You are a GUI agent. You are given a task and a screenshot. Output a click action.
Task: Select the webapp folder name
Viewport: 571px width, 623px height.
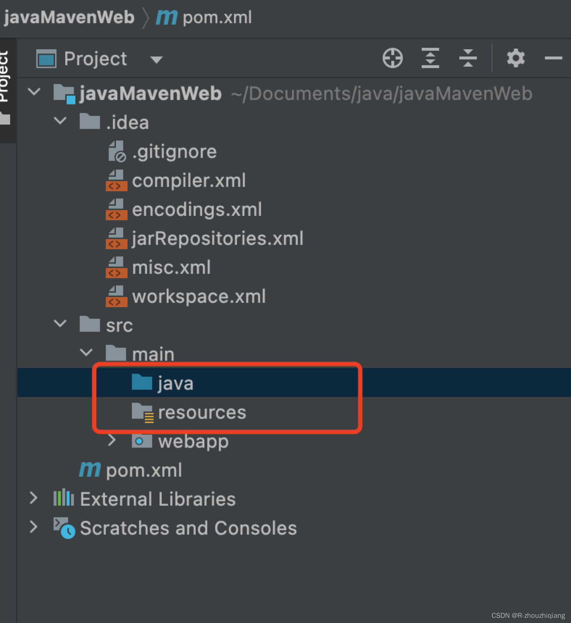coord(193,442)
